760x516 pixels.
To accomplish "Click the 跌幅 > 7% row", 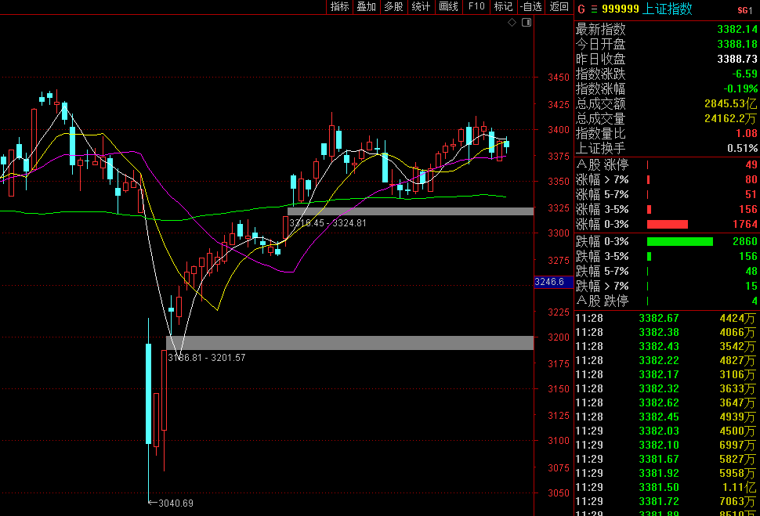I will (667, 287).
